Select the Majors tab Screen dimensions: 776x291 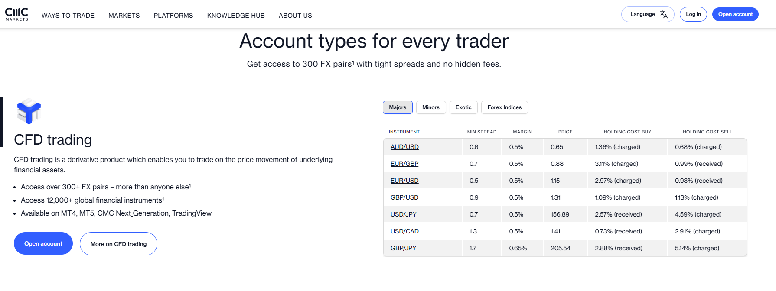coord(398,107)
